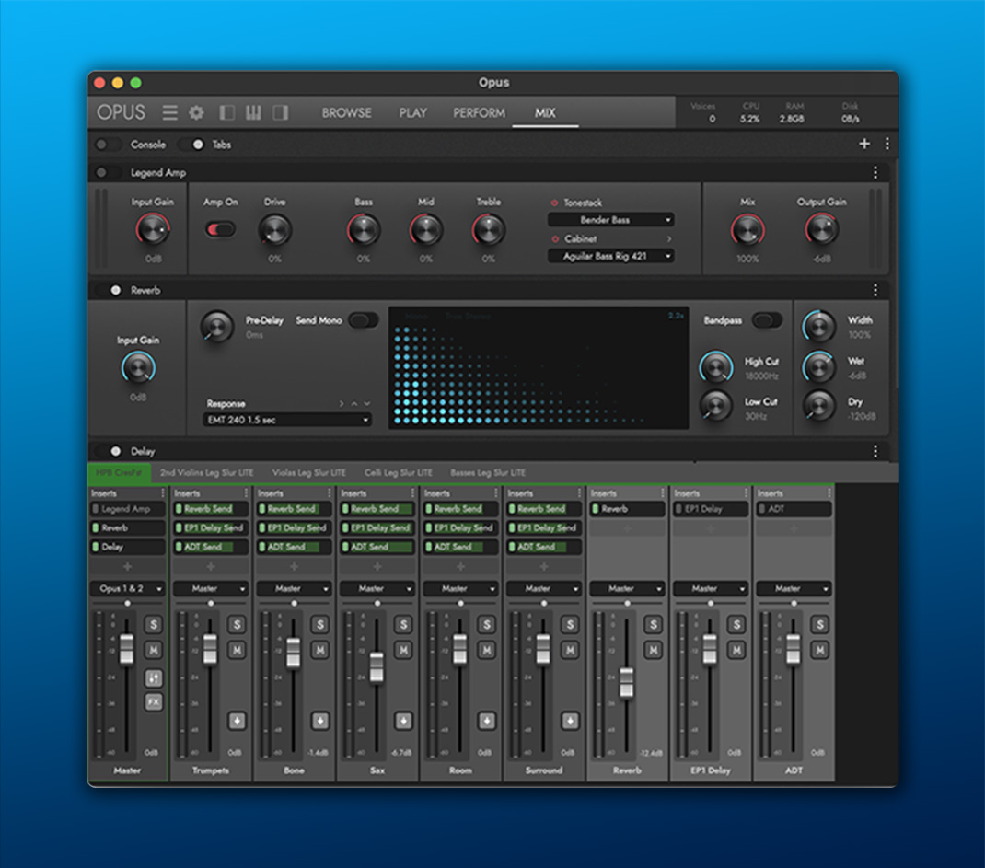Enable the Bandpass switch
The height and width of the screenshot is (868, 985).
(x=767, y=320)
